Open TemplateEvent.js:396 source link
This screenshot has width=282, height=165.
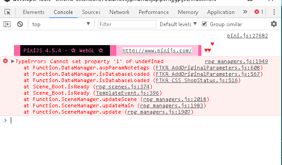click(x=127, y=93)
